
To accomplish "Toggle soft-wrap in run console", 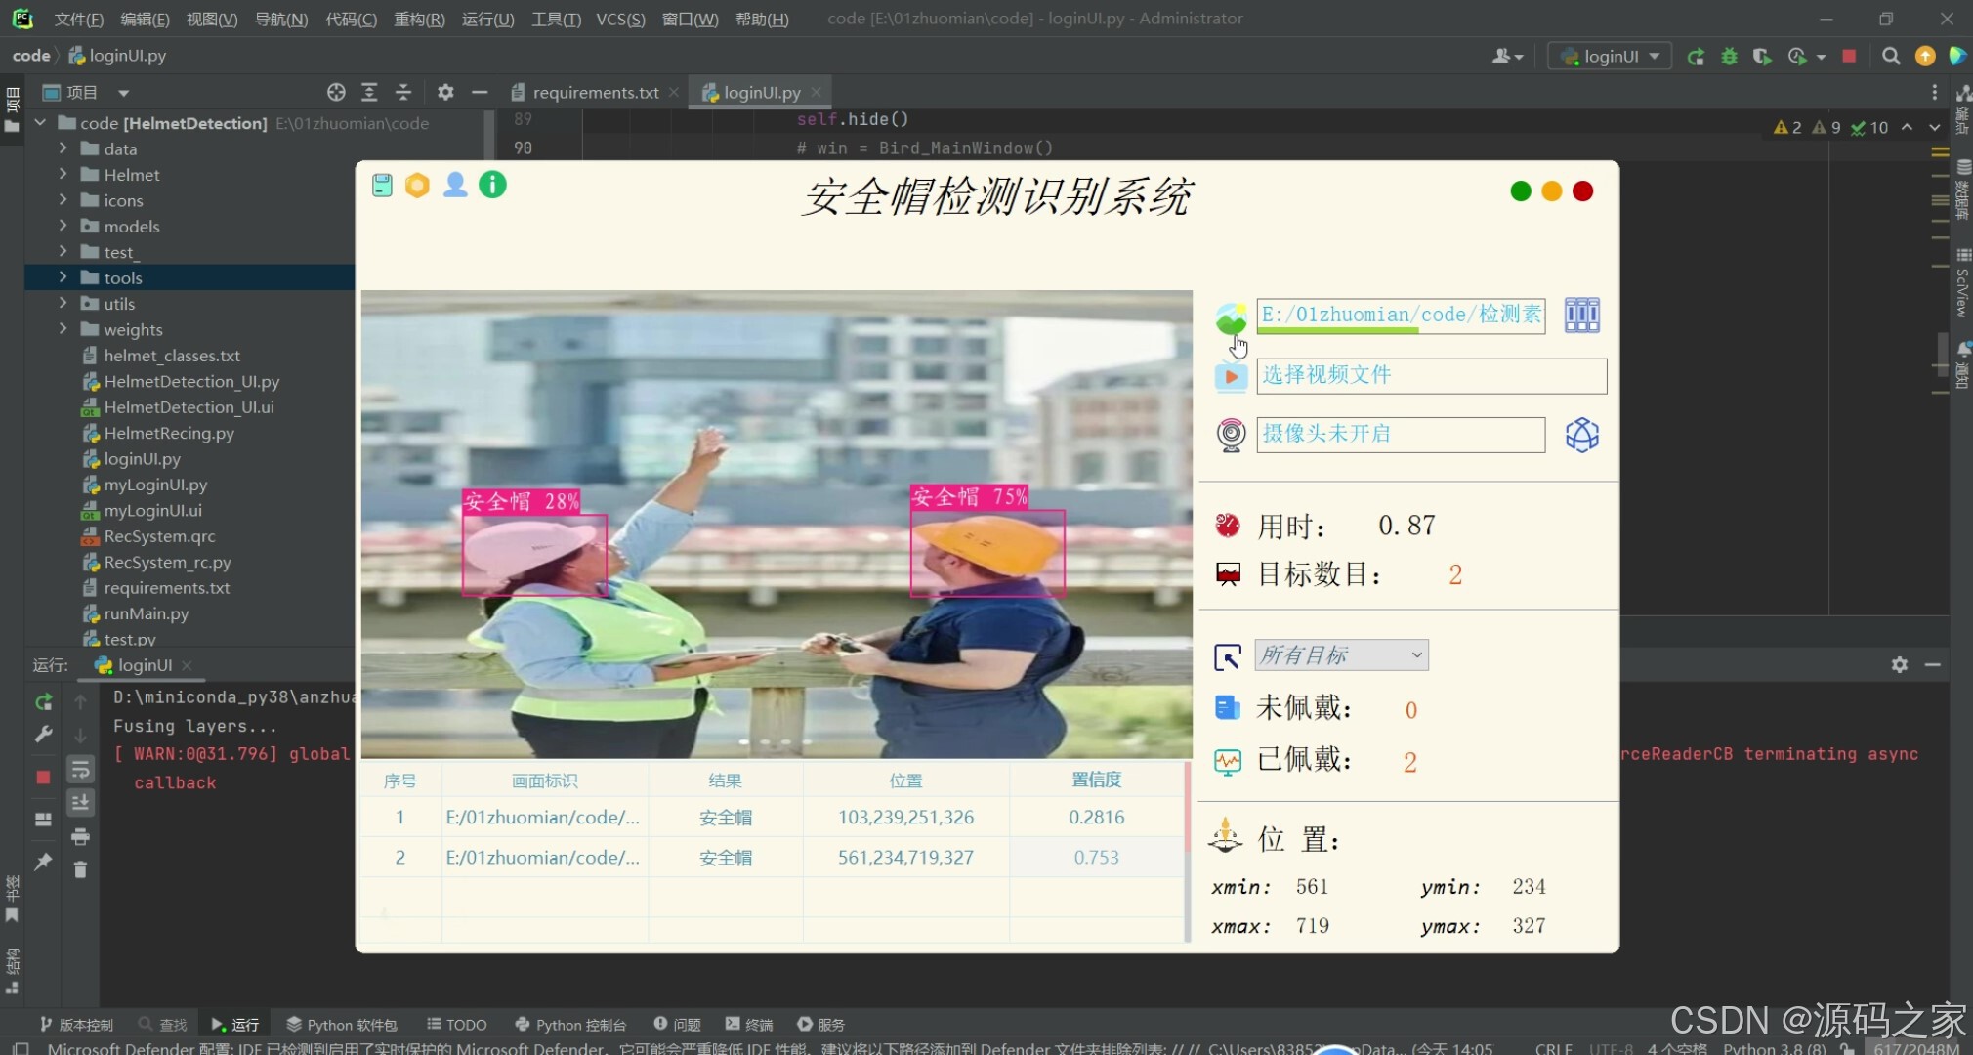I will 80,770.
